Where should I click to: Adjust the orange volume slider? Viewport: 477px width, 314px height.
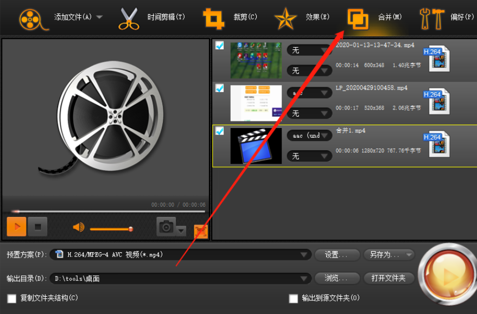(x=112, y=229)
